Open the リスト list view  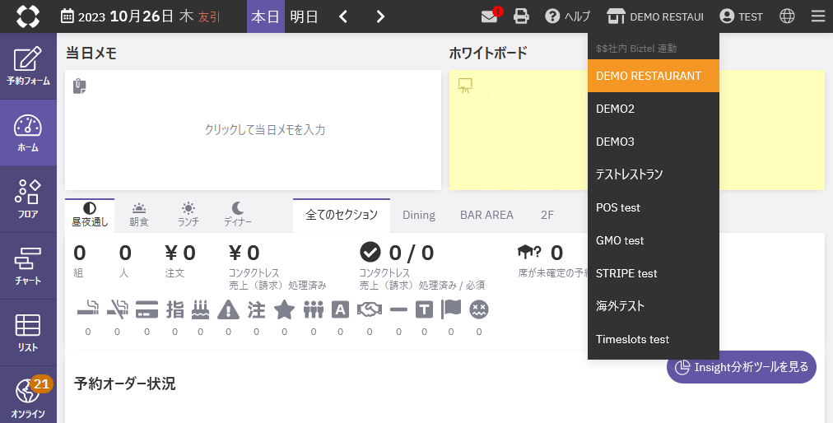point(28,332)
